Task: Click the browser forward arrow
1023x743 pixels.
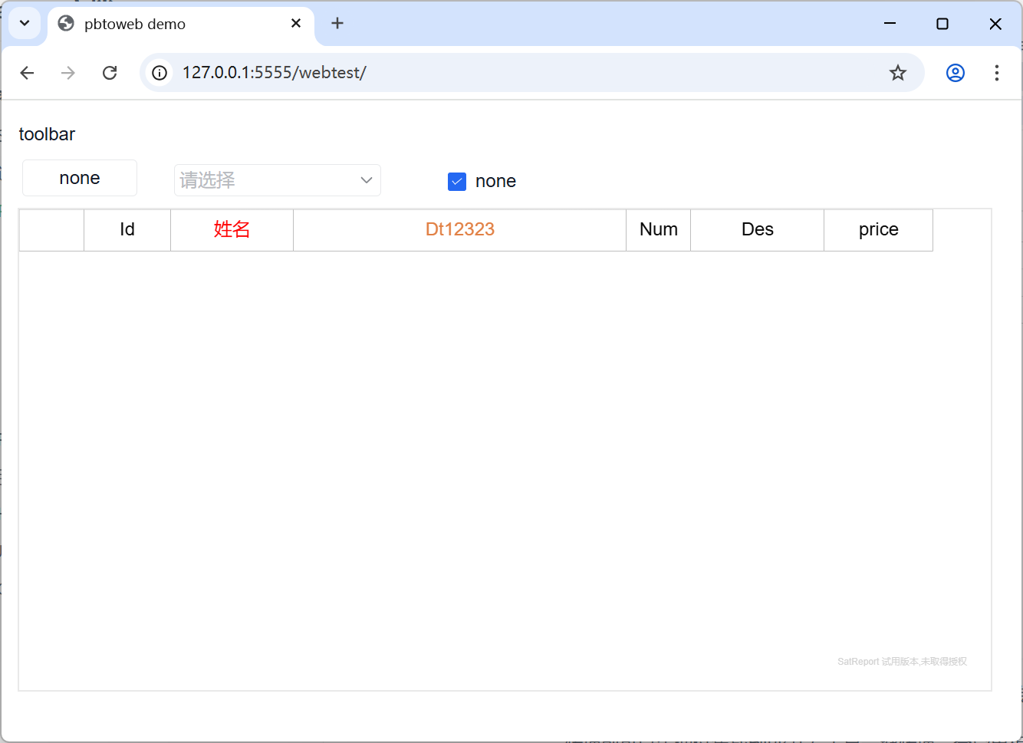Action: [68, 73]
